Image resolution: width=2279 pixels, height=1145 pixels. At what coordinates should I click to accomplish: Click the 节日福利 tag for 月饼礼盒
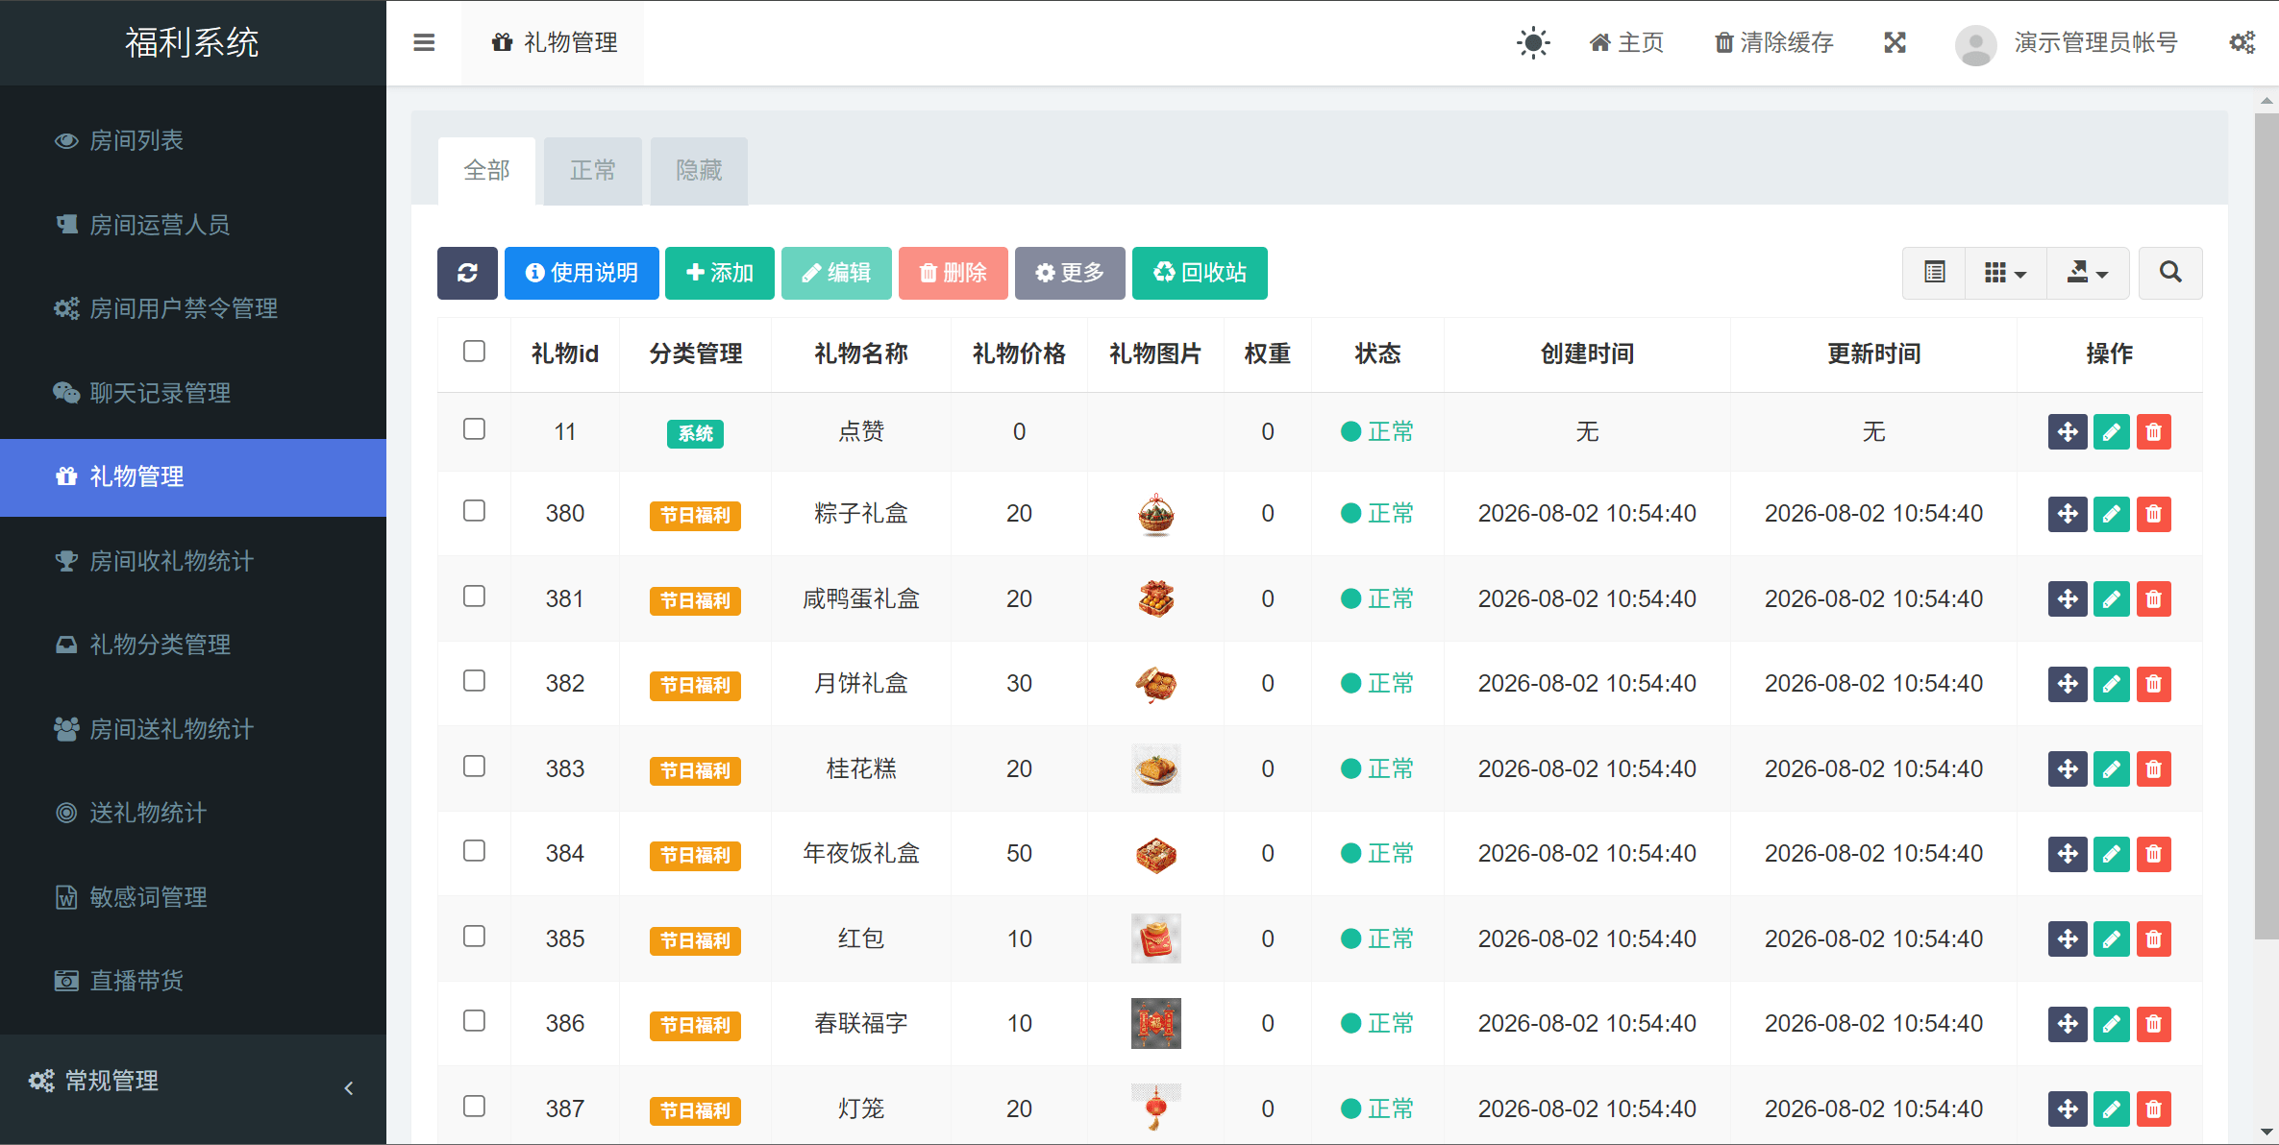click(695, 686)
